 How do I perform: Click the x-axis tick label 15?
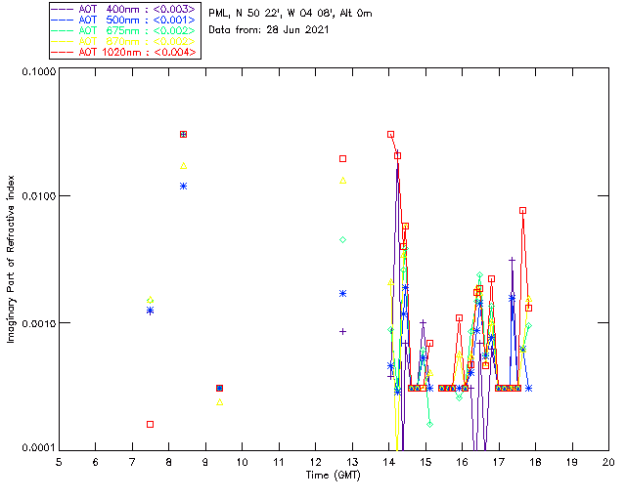click(425, 462)
